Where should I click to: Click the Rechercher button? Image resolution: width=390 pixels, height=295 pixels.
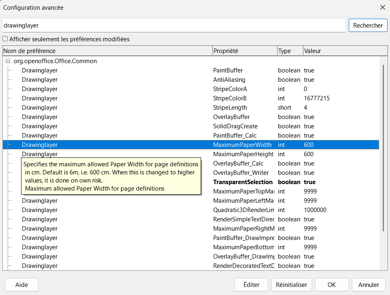click(368, 25)
